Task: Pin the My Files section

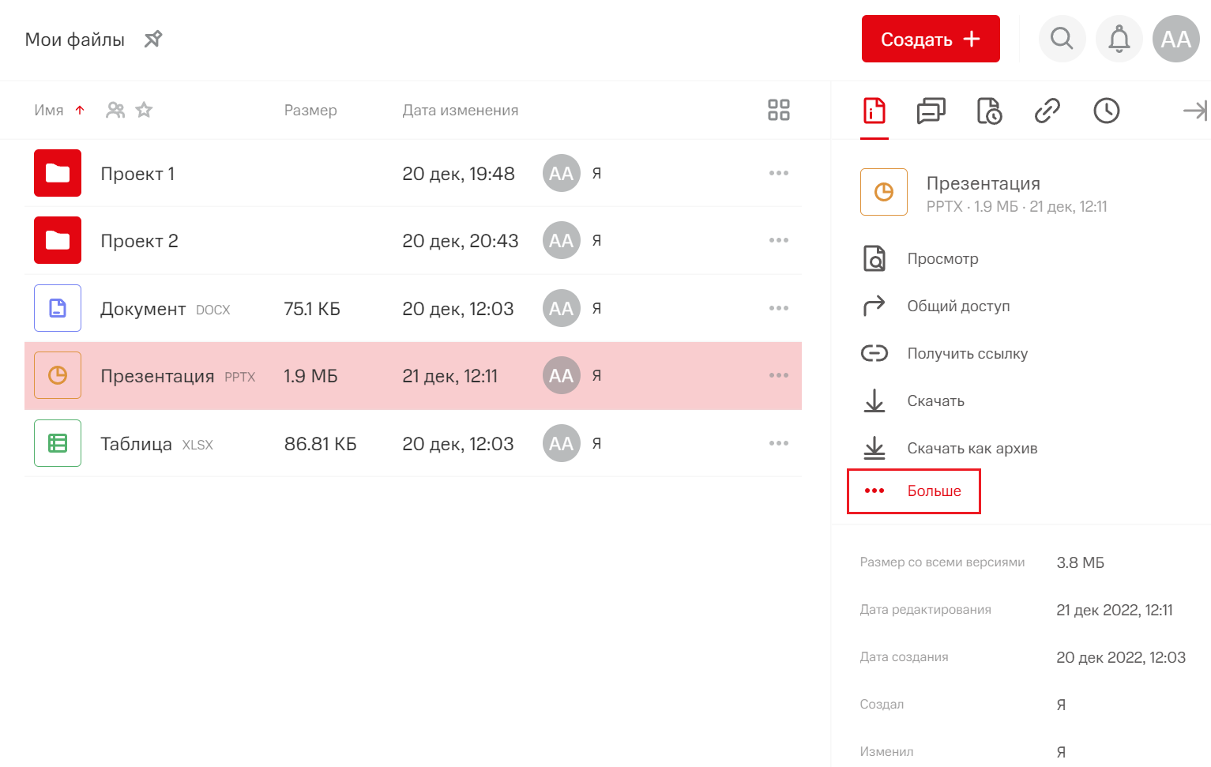Action: click(x=153, y=39)
